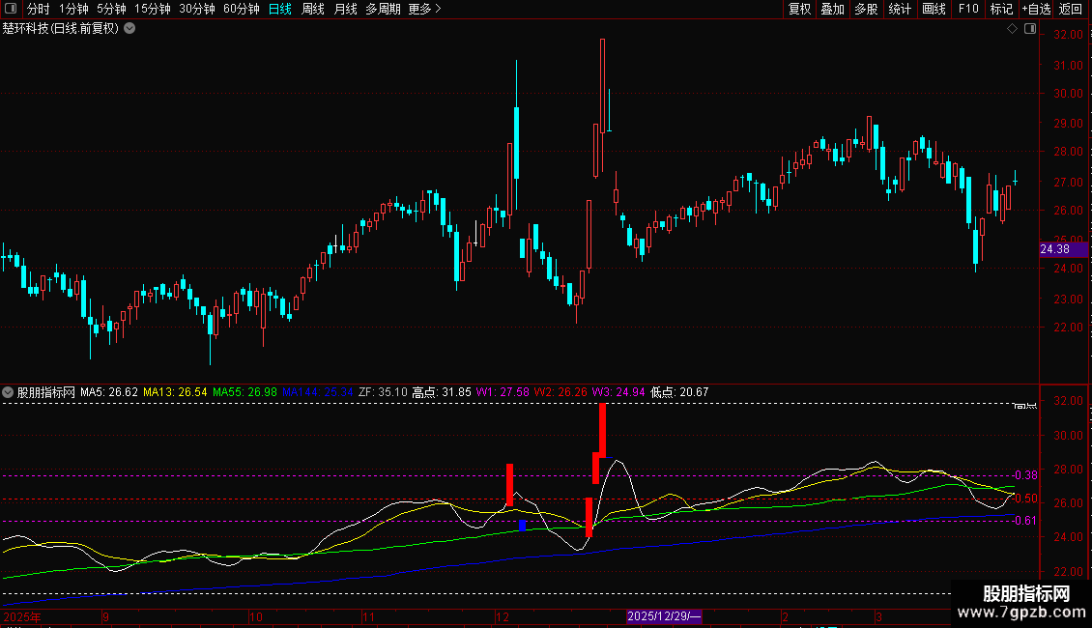Image resolution: width=1092 pixels, height=628 pixels.
Task: Click the 复权 adjustment button
Action: click(x=799, y=9)
